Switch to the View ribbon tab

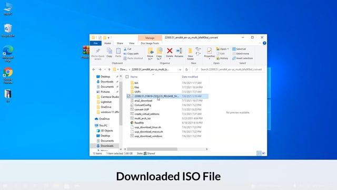[x=132, y=43]
